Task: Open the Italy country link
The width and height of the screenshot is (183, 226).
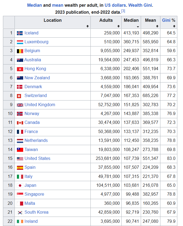Action: tap(29, 176)
